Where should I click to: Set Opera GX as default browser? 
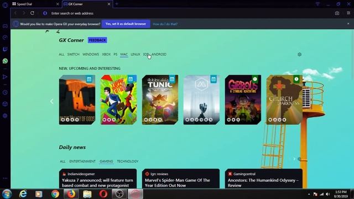pos(126,24)
